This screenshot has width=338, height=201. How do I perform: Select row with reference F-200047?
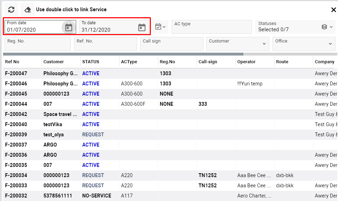click(x=16, y=74)
